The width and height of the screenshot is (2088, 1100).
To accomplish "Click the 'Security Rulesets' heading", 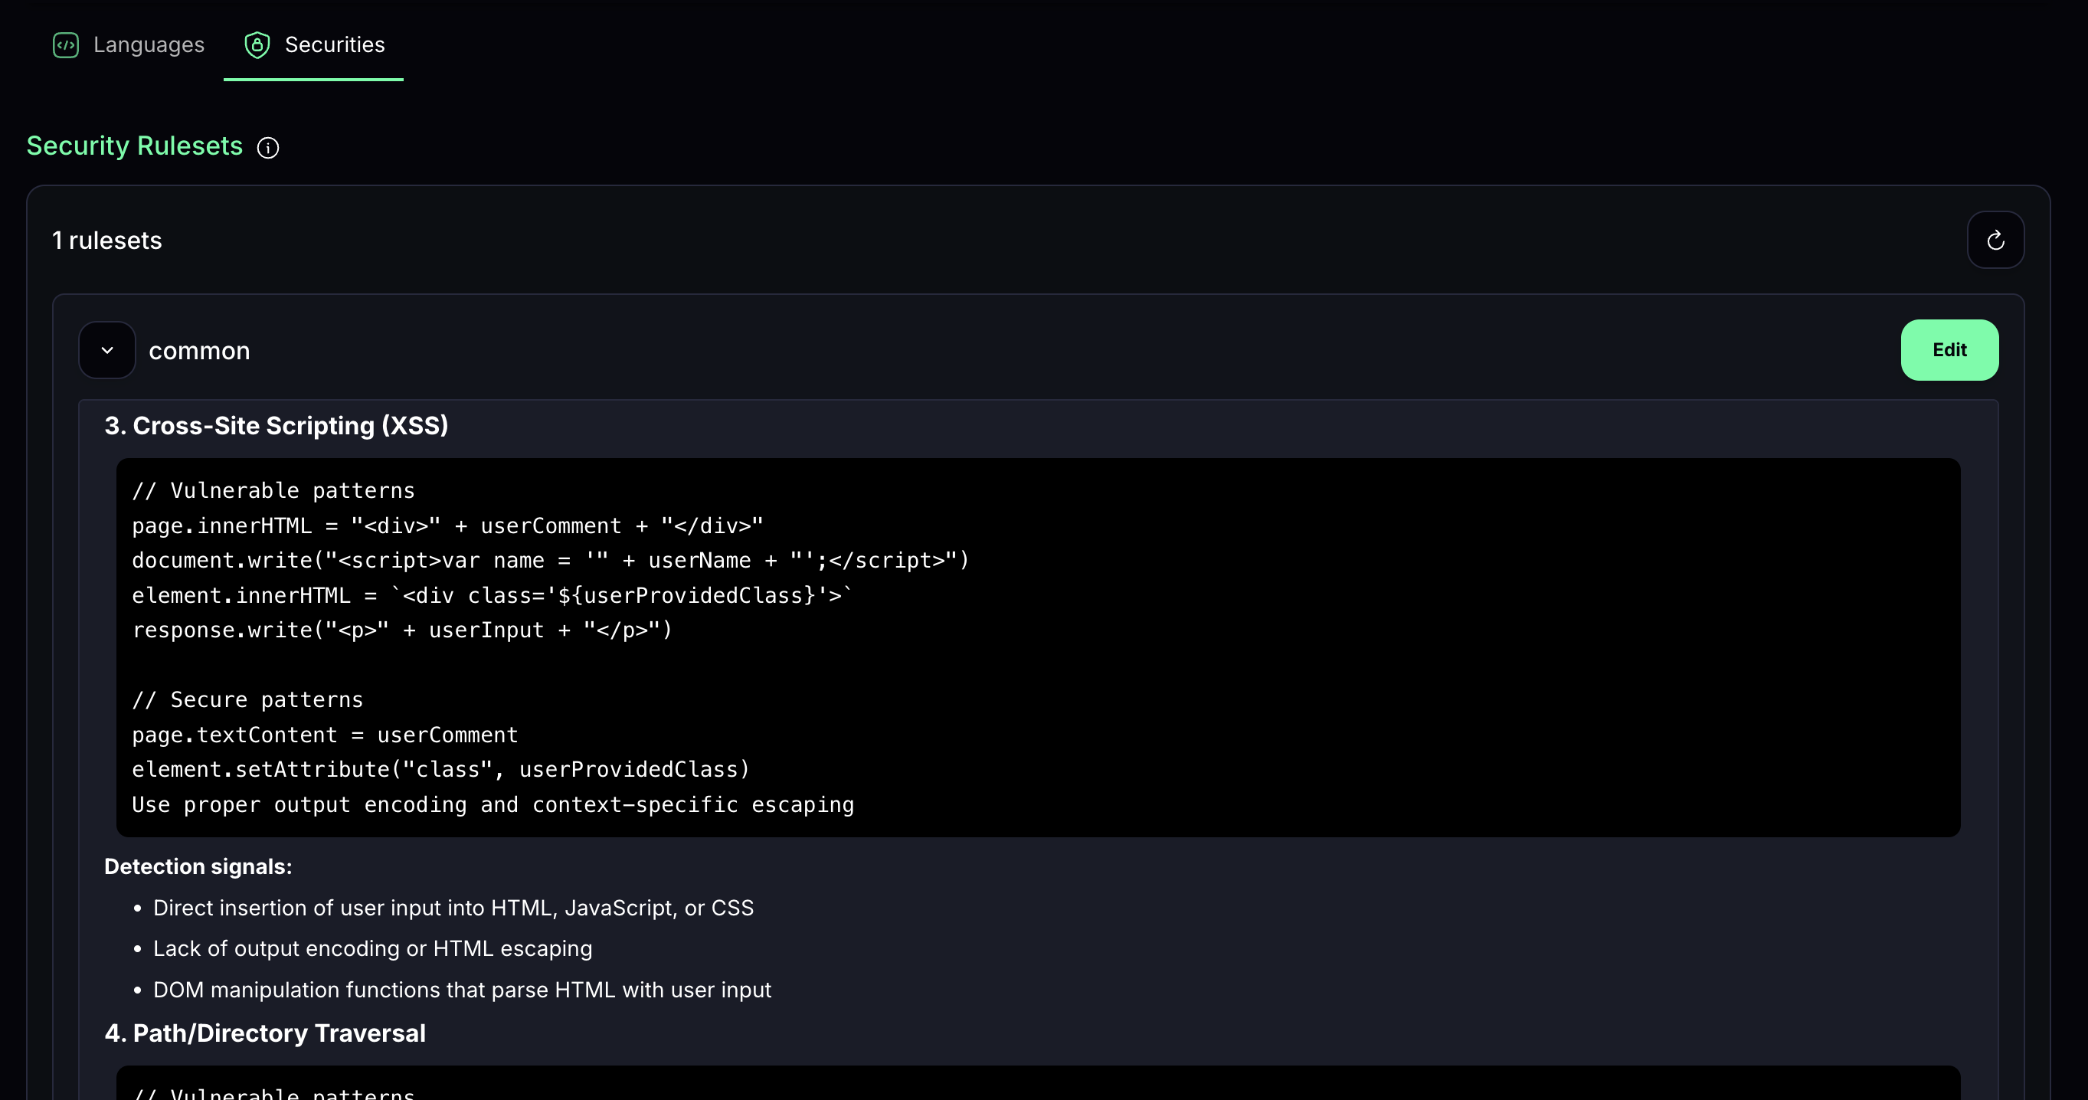I will point(135,146).
